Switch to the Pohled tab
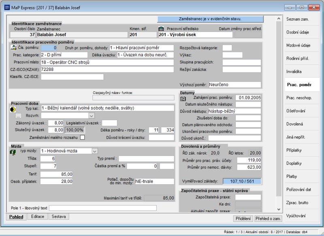 pyautogui.click(x=16, y=217)
